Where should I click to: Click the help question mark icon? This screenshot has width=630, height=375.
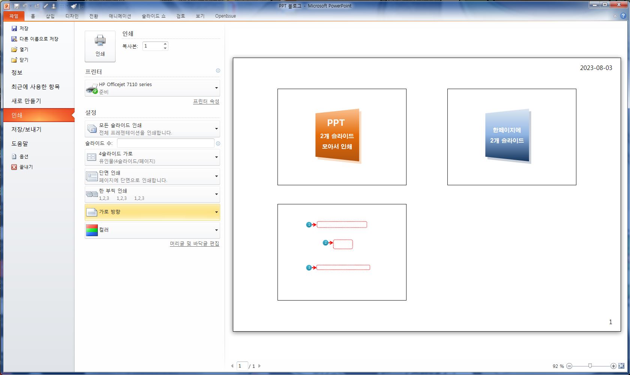[x=623, y=16]
